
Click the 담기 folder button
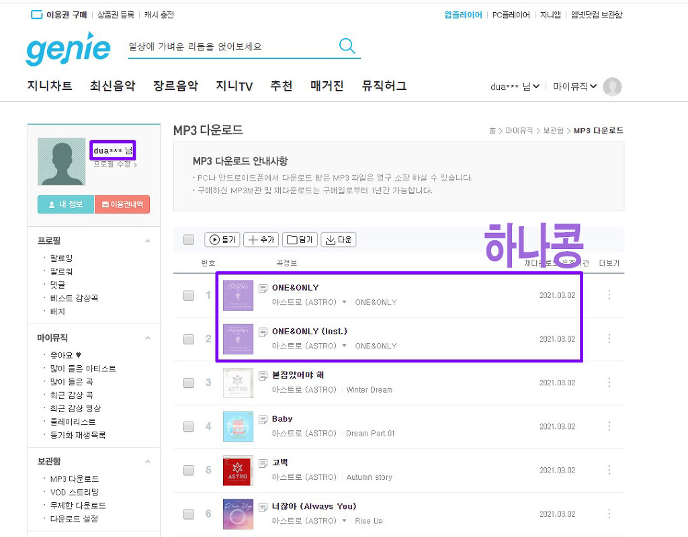(300, 240)
